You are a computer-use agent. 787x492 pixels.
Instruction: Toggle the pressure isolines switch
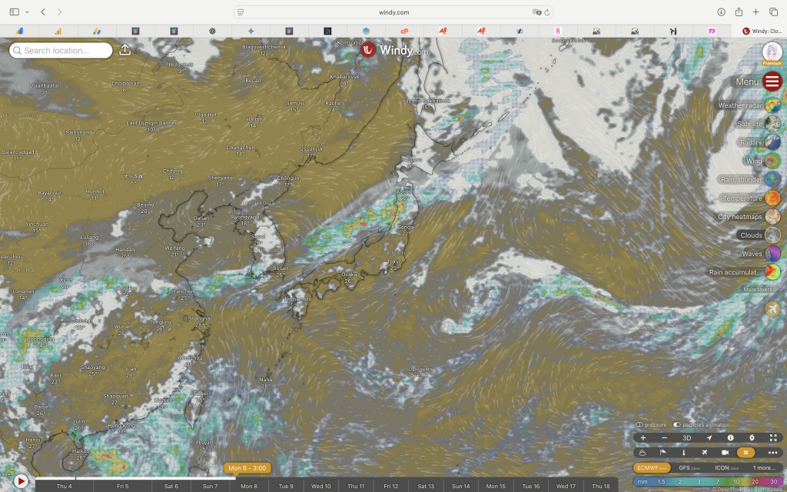[x=639, y=425]
